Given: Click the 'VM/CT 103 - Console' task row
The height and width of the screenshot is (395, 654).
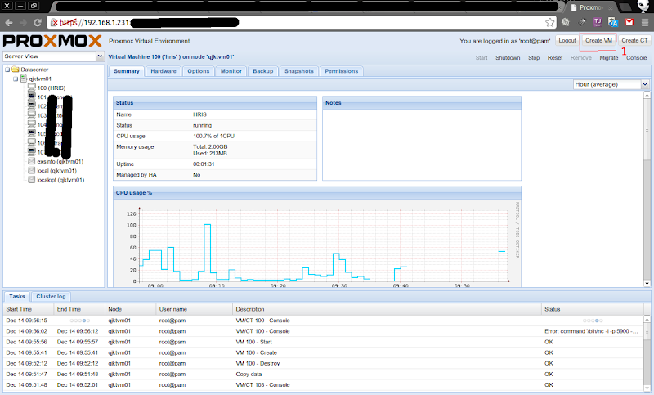Looking at the screenshot, I should click(324, 385).
